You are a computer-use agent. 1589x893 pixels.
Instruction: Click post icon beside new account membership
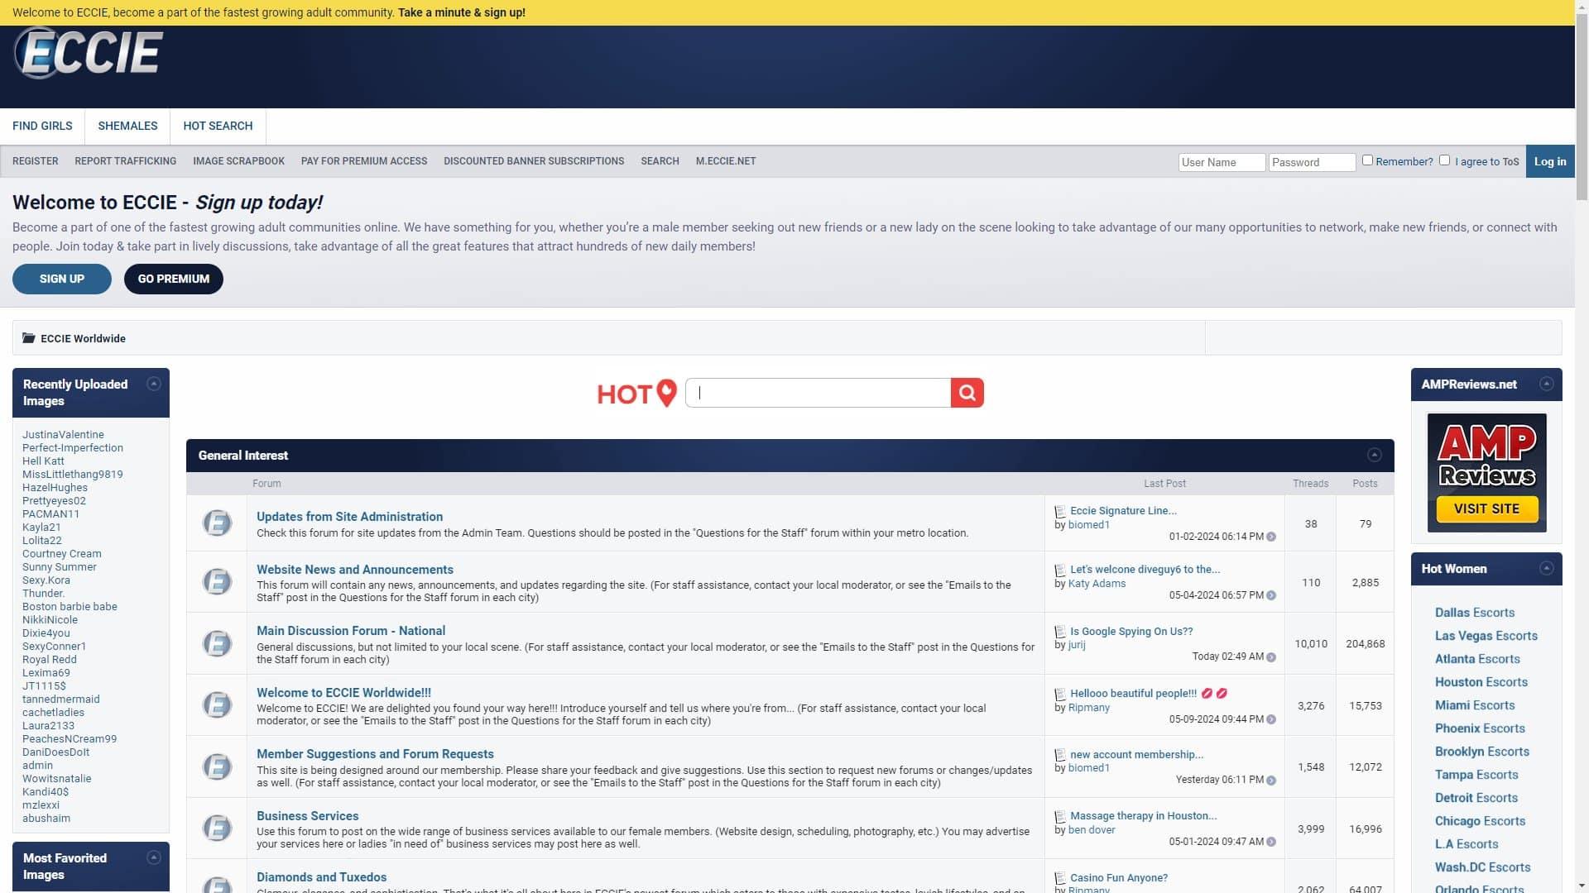coord(1060,755)
